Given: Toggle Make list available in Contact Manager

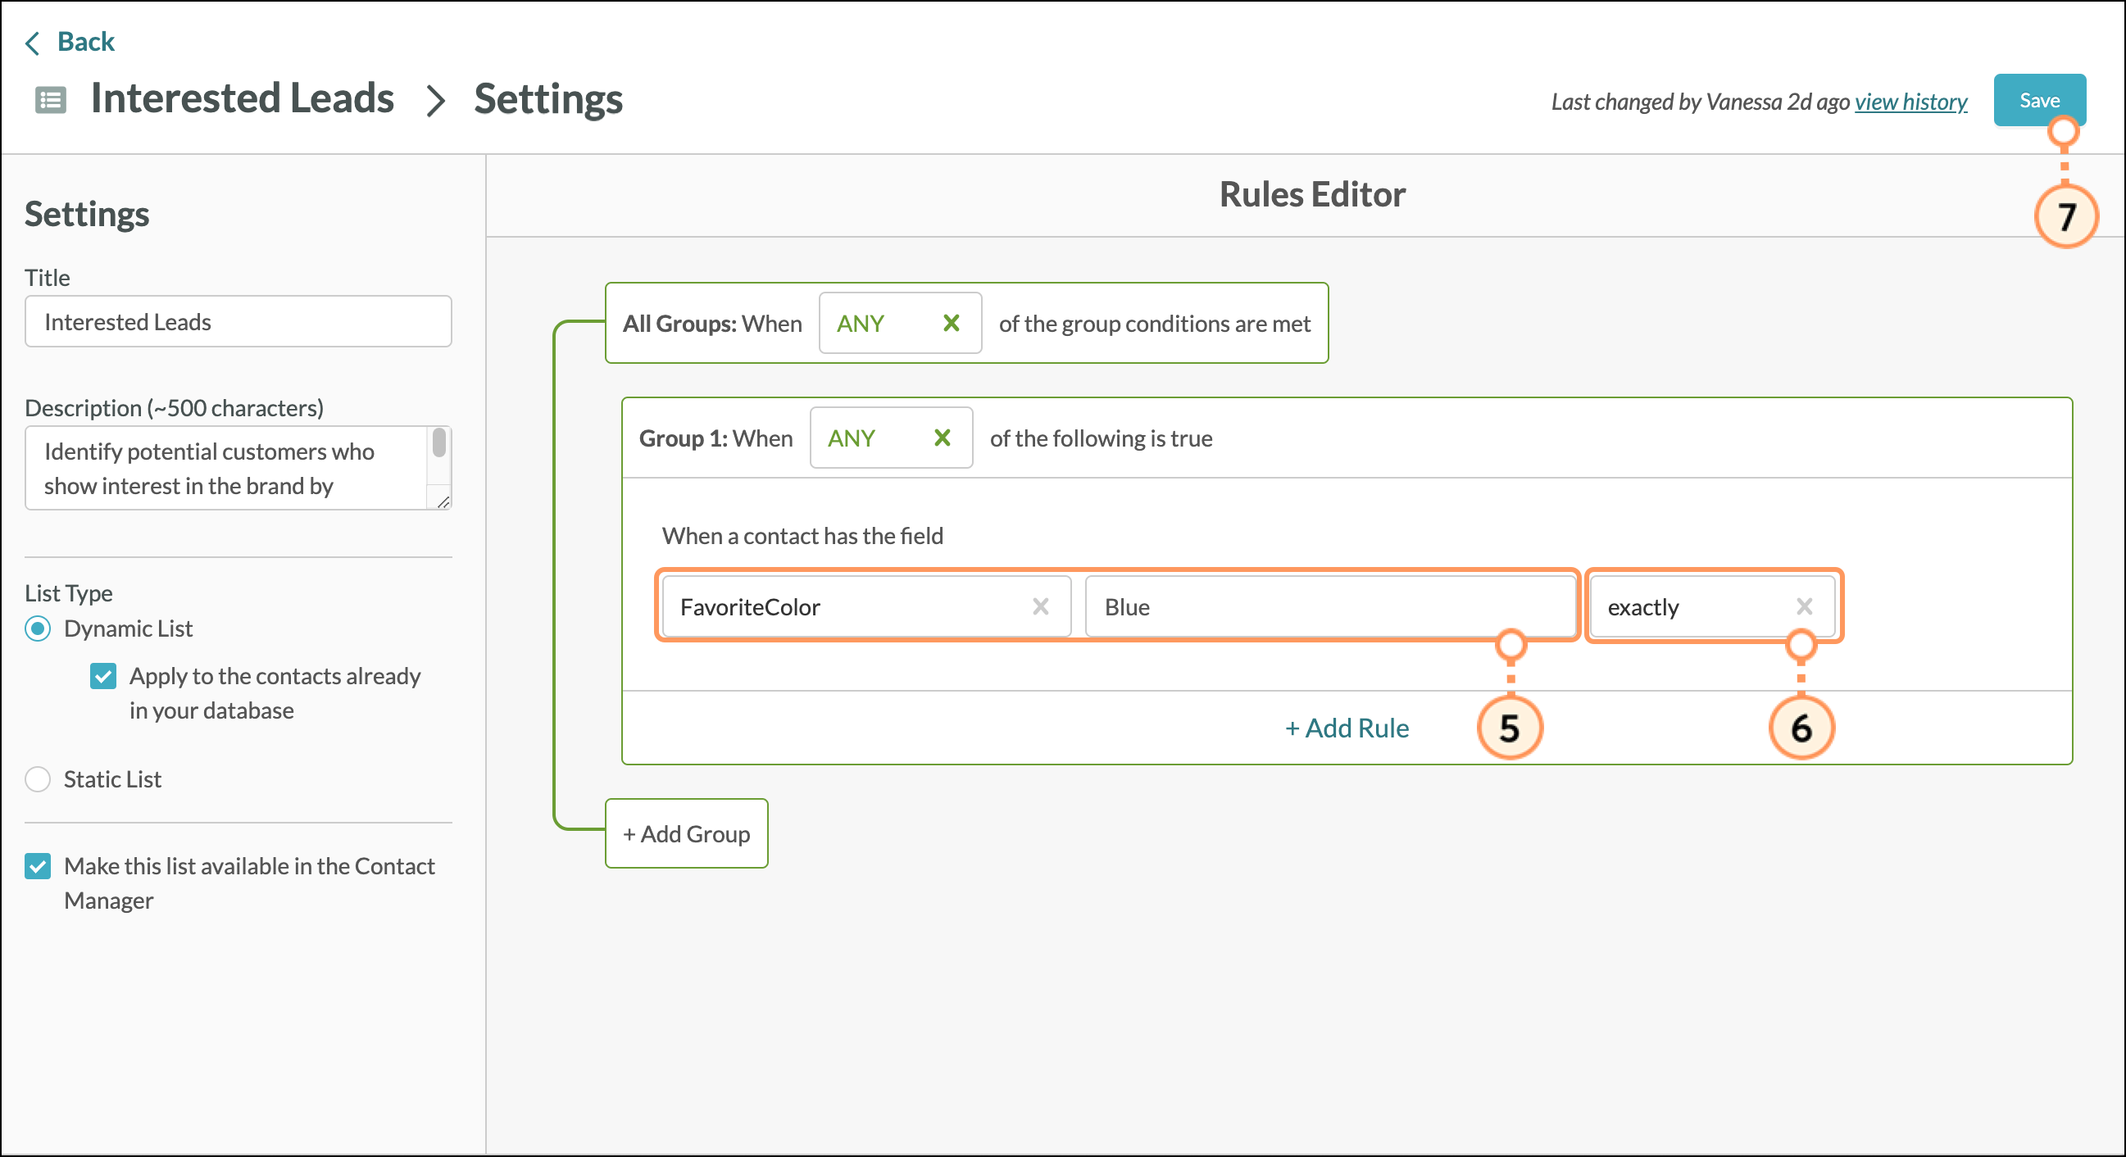Looking at the screenshot, I should (x=38, y=866).
